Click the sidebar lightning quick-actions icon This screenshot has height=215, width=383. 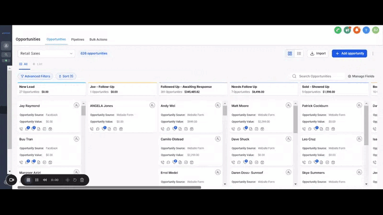tap(6, 61)
